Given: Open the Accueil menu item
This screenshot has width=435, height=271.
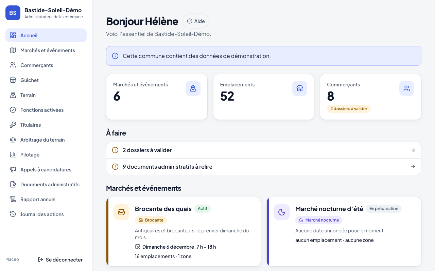Looking at the screenshot, I should pyautogui.click(x=46, y=35).
